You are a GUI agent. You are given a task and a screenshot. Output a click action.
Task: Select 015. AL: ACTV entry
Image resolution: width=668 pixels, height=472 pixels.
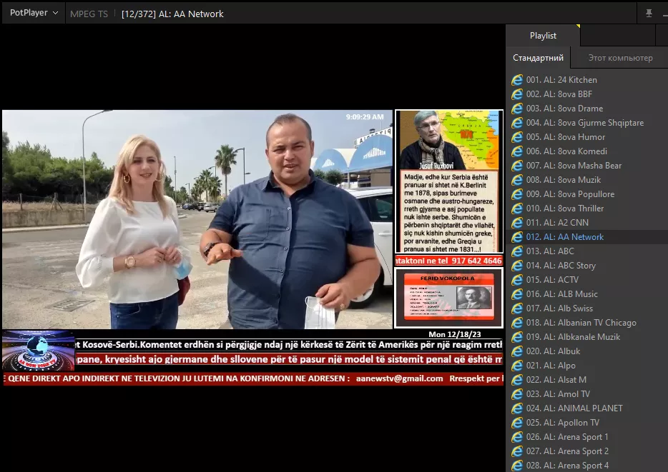pyautogui.click(x=588, y=280)
